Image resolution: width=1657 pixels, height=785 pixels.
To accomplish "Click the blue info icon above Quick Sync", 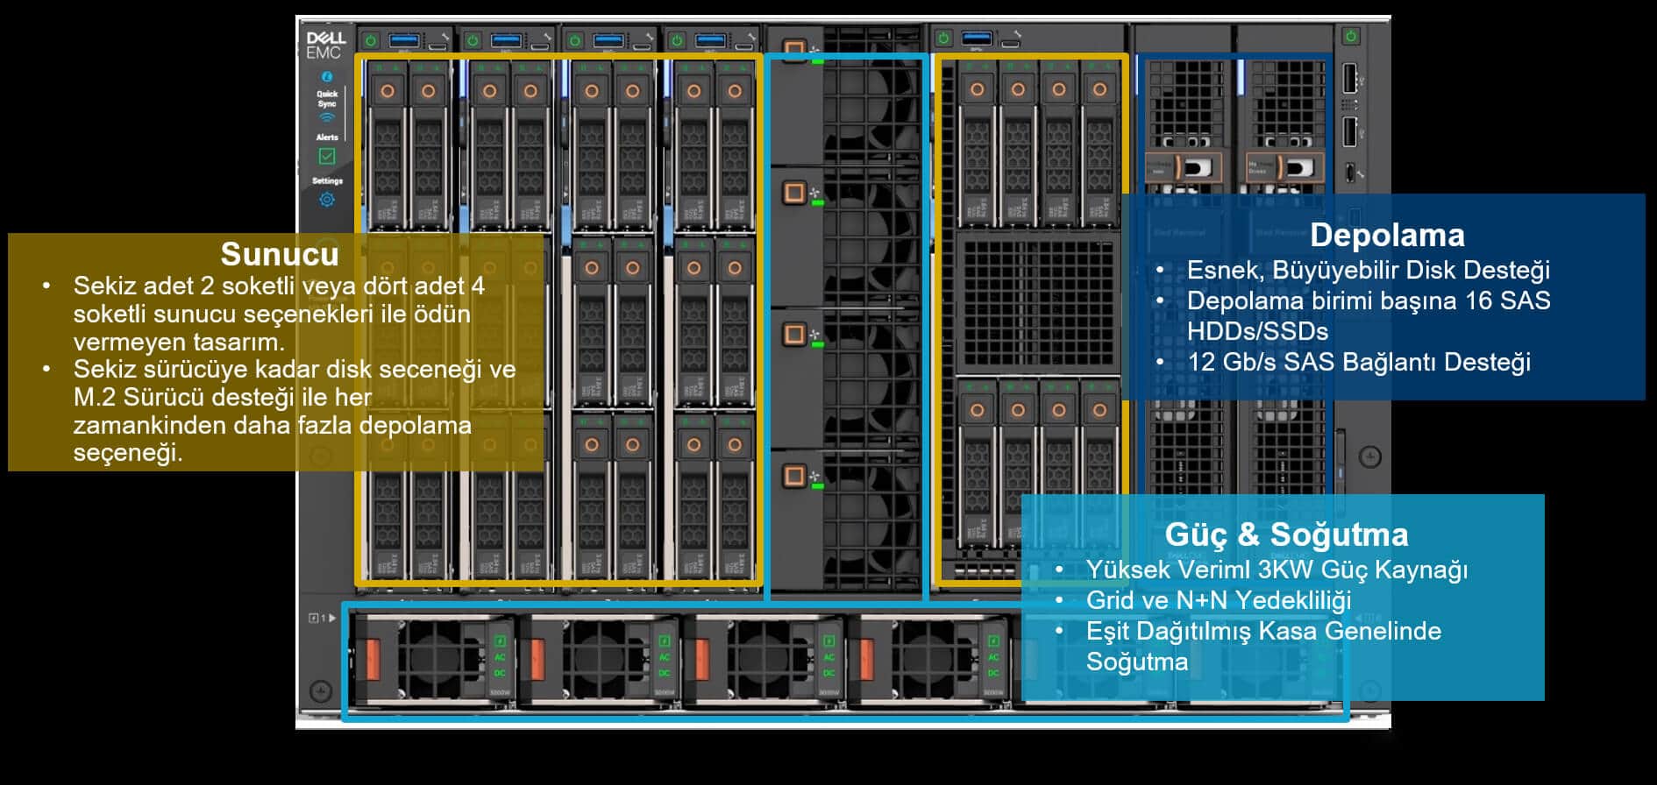I will pyautogui.click(x=327, y=77).
